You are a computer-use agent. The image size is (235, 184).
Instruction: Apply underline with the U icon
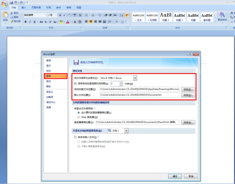coord(34,22)
